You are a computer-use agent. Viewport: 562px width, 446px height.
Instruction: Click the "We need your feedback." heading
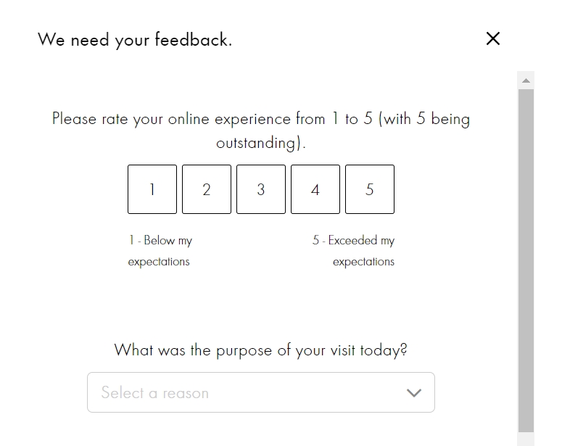coord(135,39)
